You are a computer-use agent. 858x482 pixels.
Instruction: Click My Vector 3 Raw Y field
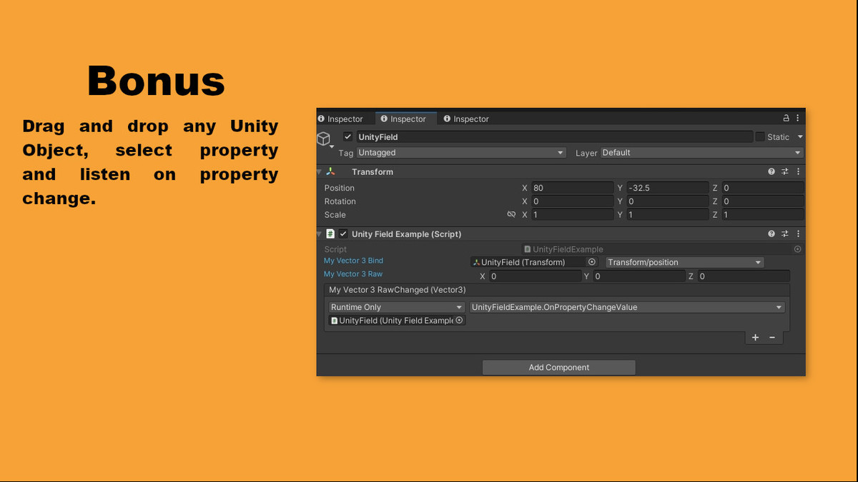pyautogui.click(x=639, y=276)
